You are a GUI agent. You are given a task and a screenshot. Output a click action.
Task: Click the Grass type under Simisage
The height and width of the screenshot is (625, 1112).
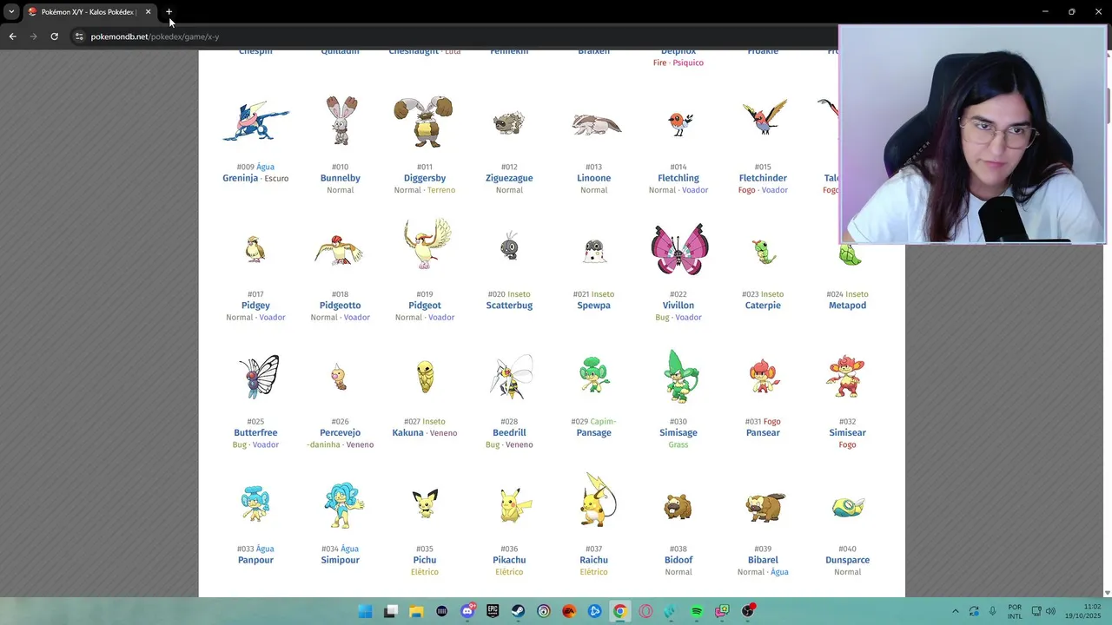point(678,444)
